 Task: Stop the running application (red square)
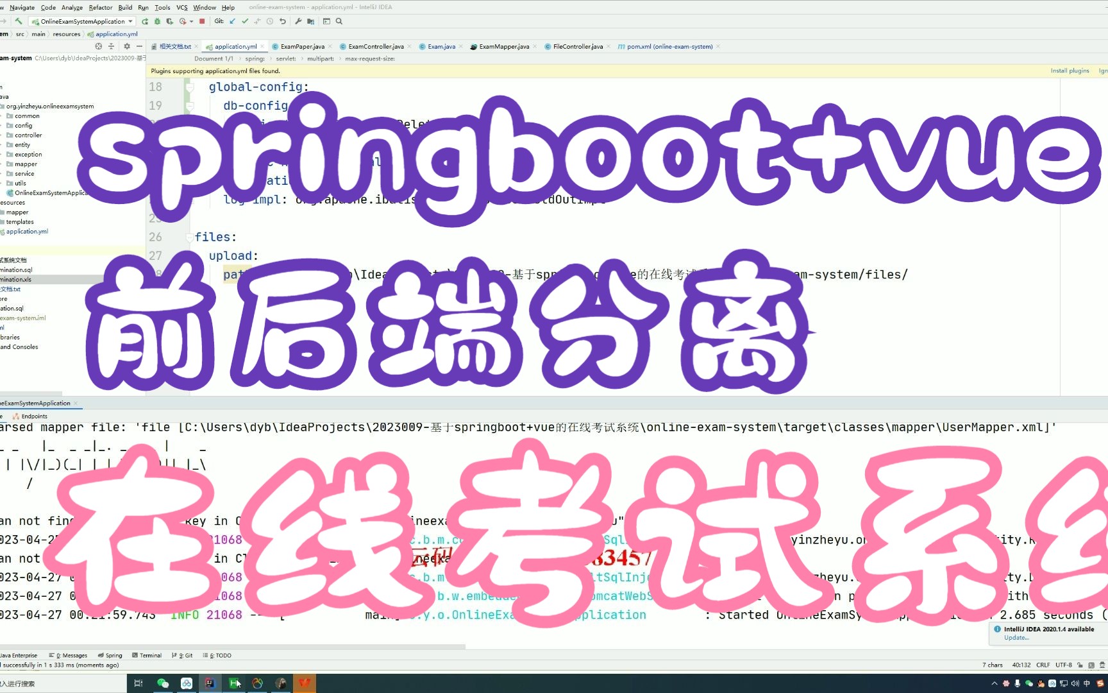pos(202,21)
